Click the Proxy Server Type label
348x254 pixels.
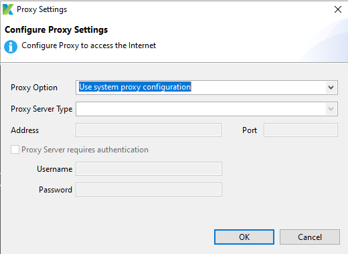pyautogui.click(x=41, y=109)
